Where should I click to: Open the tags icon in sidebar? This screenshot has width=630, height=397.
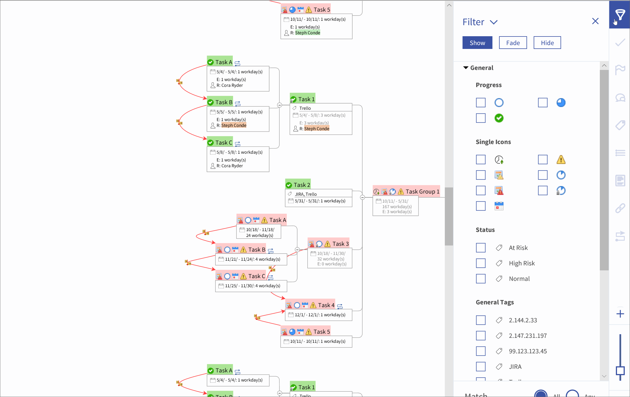(x=620, y=125)
